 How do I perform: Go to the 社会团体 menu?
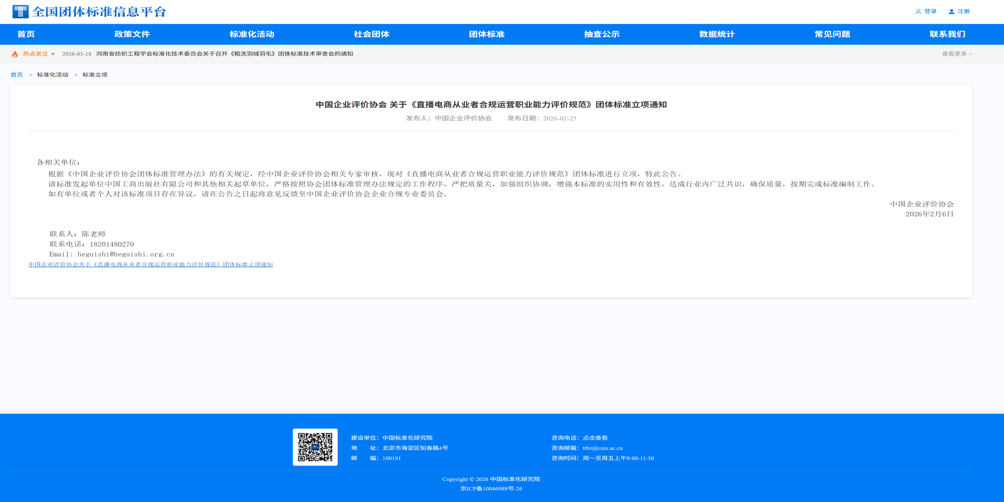coord(371,34)
